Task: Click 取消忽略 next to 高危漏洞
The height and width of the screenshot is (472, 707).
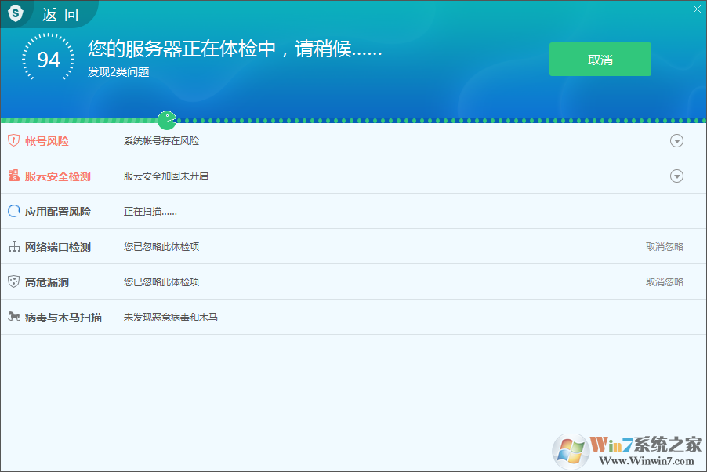Action: (664, 281)
